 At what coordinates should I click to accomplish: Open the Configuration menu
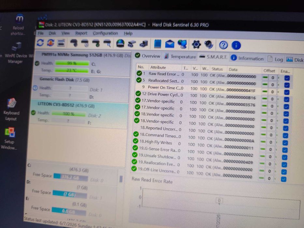click(105, 33)
